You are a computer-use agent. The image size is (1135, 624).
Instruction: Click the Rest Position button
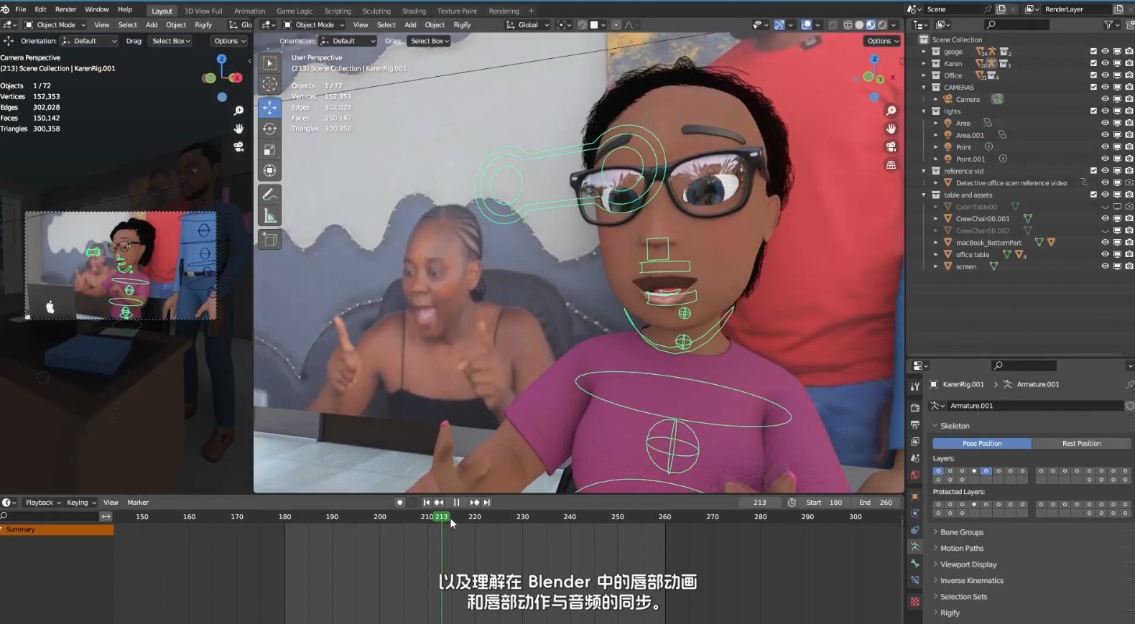click(1081, 443)
